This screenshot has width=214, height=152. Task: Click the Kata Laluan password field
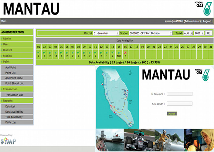click(x=179, y=104)
